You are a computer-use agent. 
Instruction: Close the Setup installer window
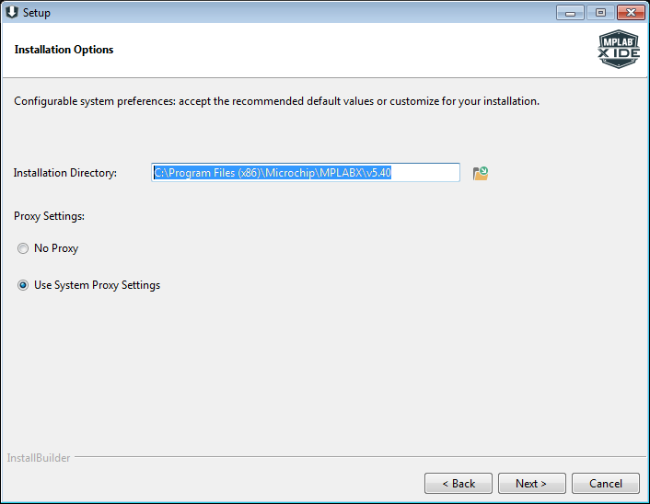630,13
